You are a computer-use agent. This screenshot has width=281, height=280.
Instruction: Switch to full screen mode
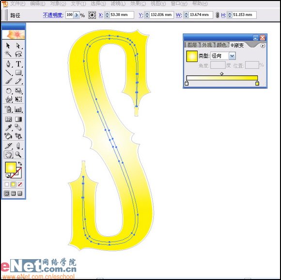tap(20, 193)
